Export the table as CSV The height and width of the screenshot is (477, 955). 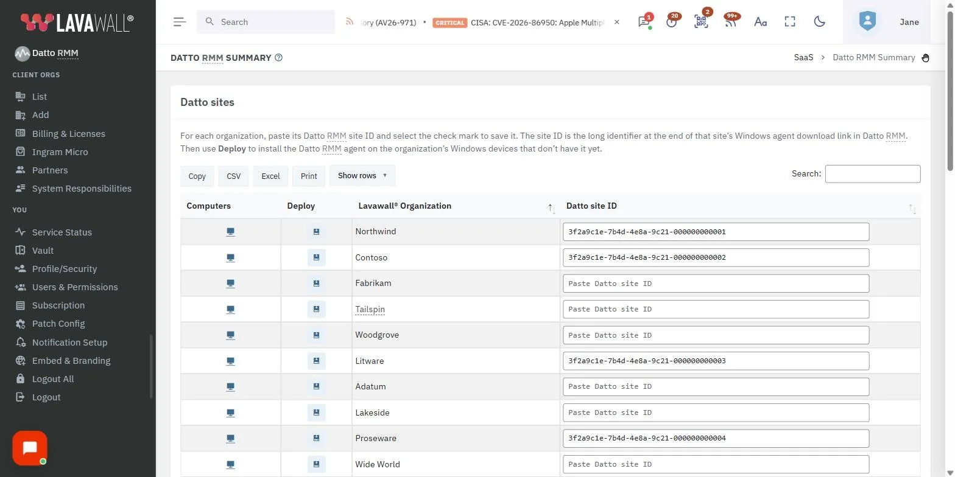[234, 176]
